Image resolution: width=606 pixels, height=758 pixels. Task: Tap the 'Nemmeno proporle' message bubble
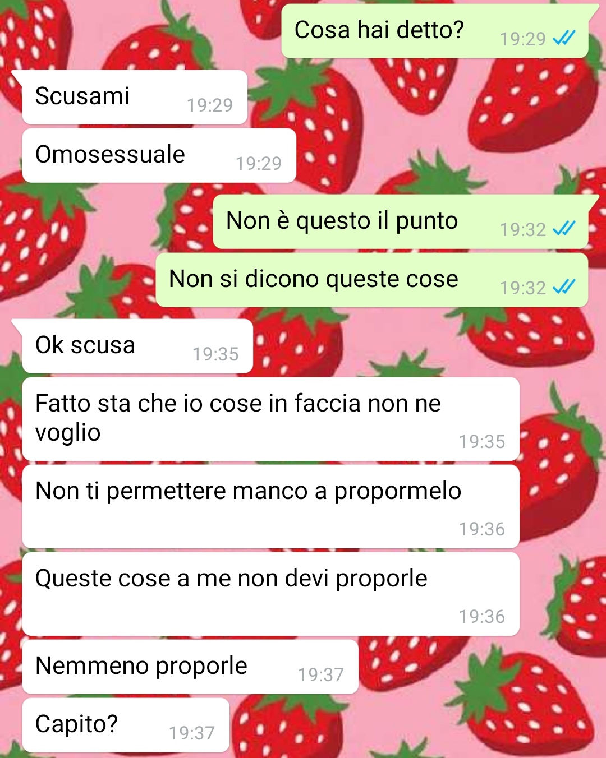click(x=190, y=667)
